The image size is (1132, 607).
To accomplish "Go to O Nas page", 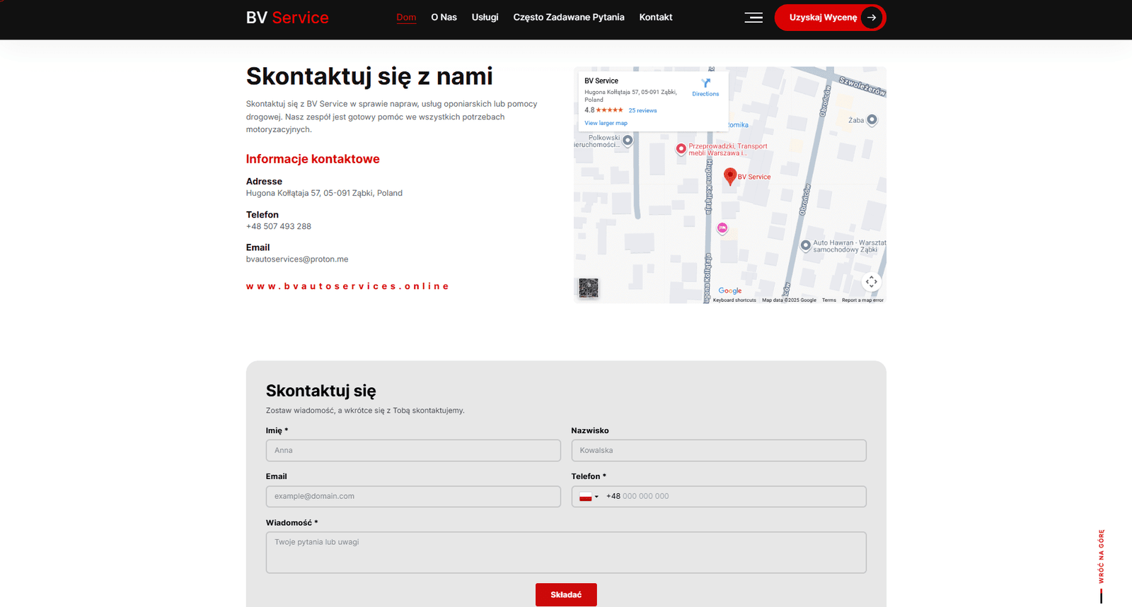I will click(x=444, y=18).
